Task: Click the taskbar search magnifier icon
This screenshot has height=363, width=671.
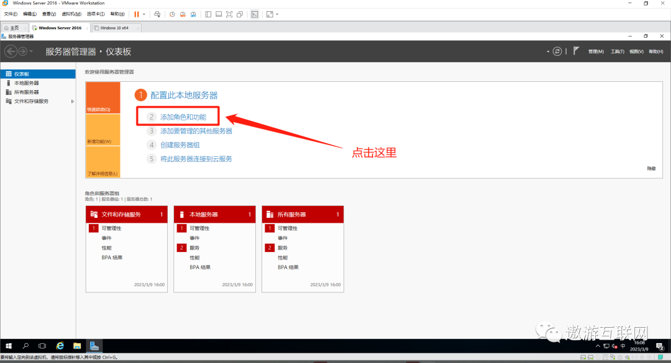Action: click(25, 346)
